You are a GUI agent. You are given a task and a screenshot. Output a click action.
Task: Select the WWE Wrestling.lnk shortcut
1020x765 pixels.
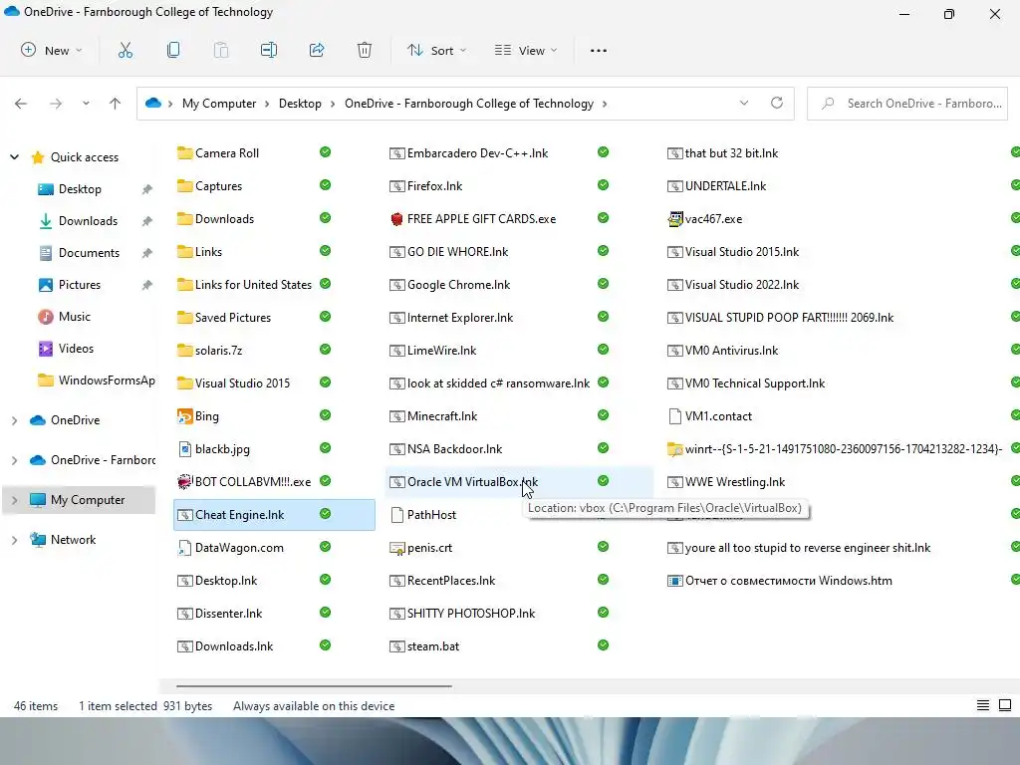pyautogui.click(x=726, y=482)
